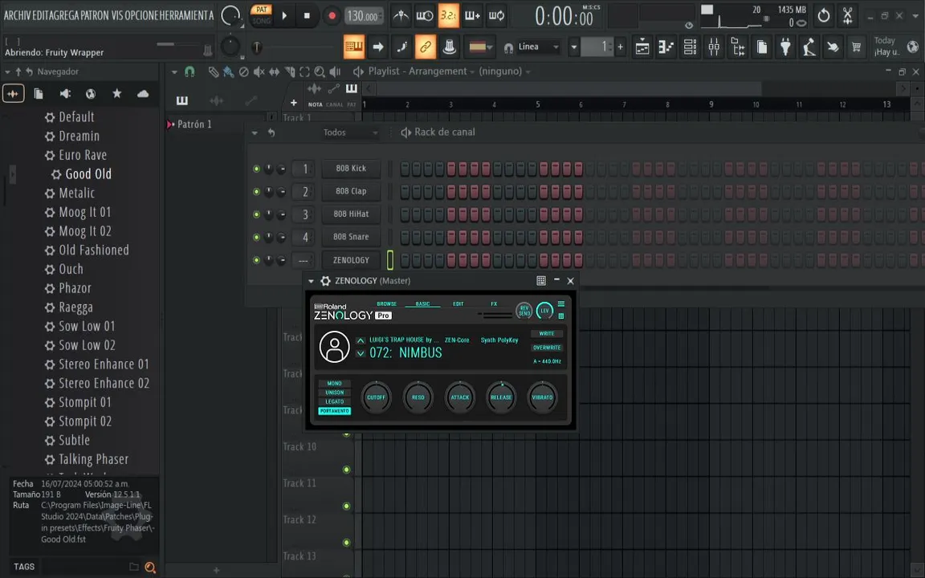Click the scissors tools icon in top bar
The height and width of the screenshot is (578, 925).
(x=847, y=15)
